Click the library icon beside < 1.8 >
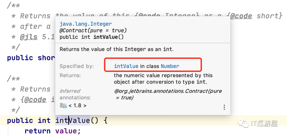The width and height of the screenshot is (287, 136). coord(63,106)
